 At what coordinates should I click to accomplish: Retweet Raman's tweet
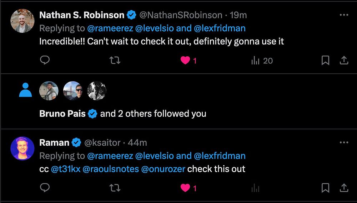[115, 188]
